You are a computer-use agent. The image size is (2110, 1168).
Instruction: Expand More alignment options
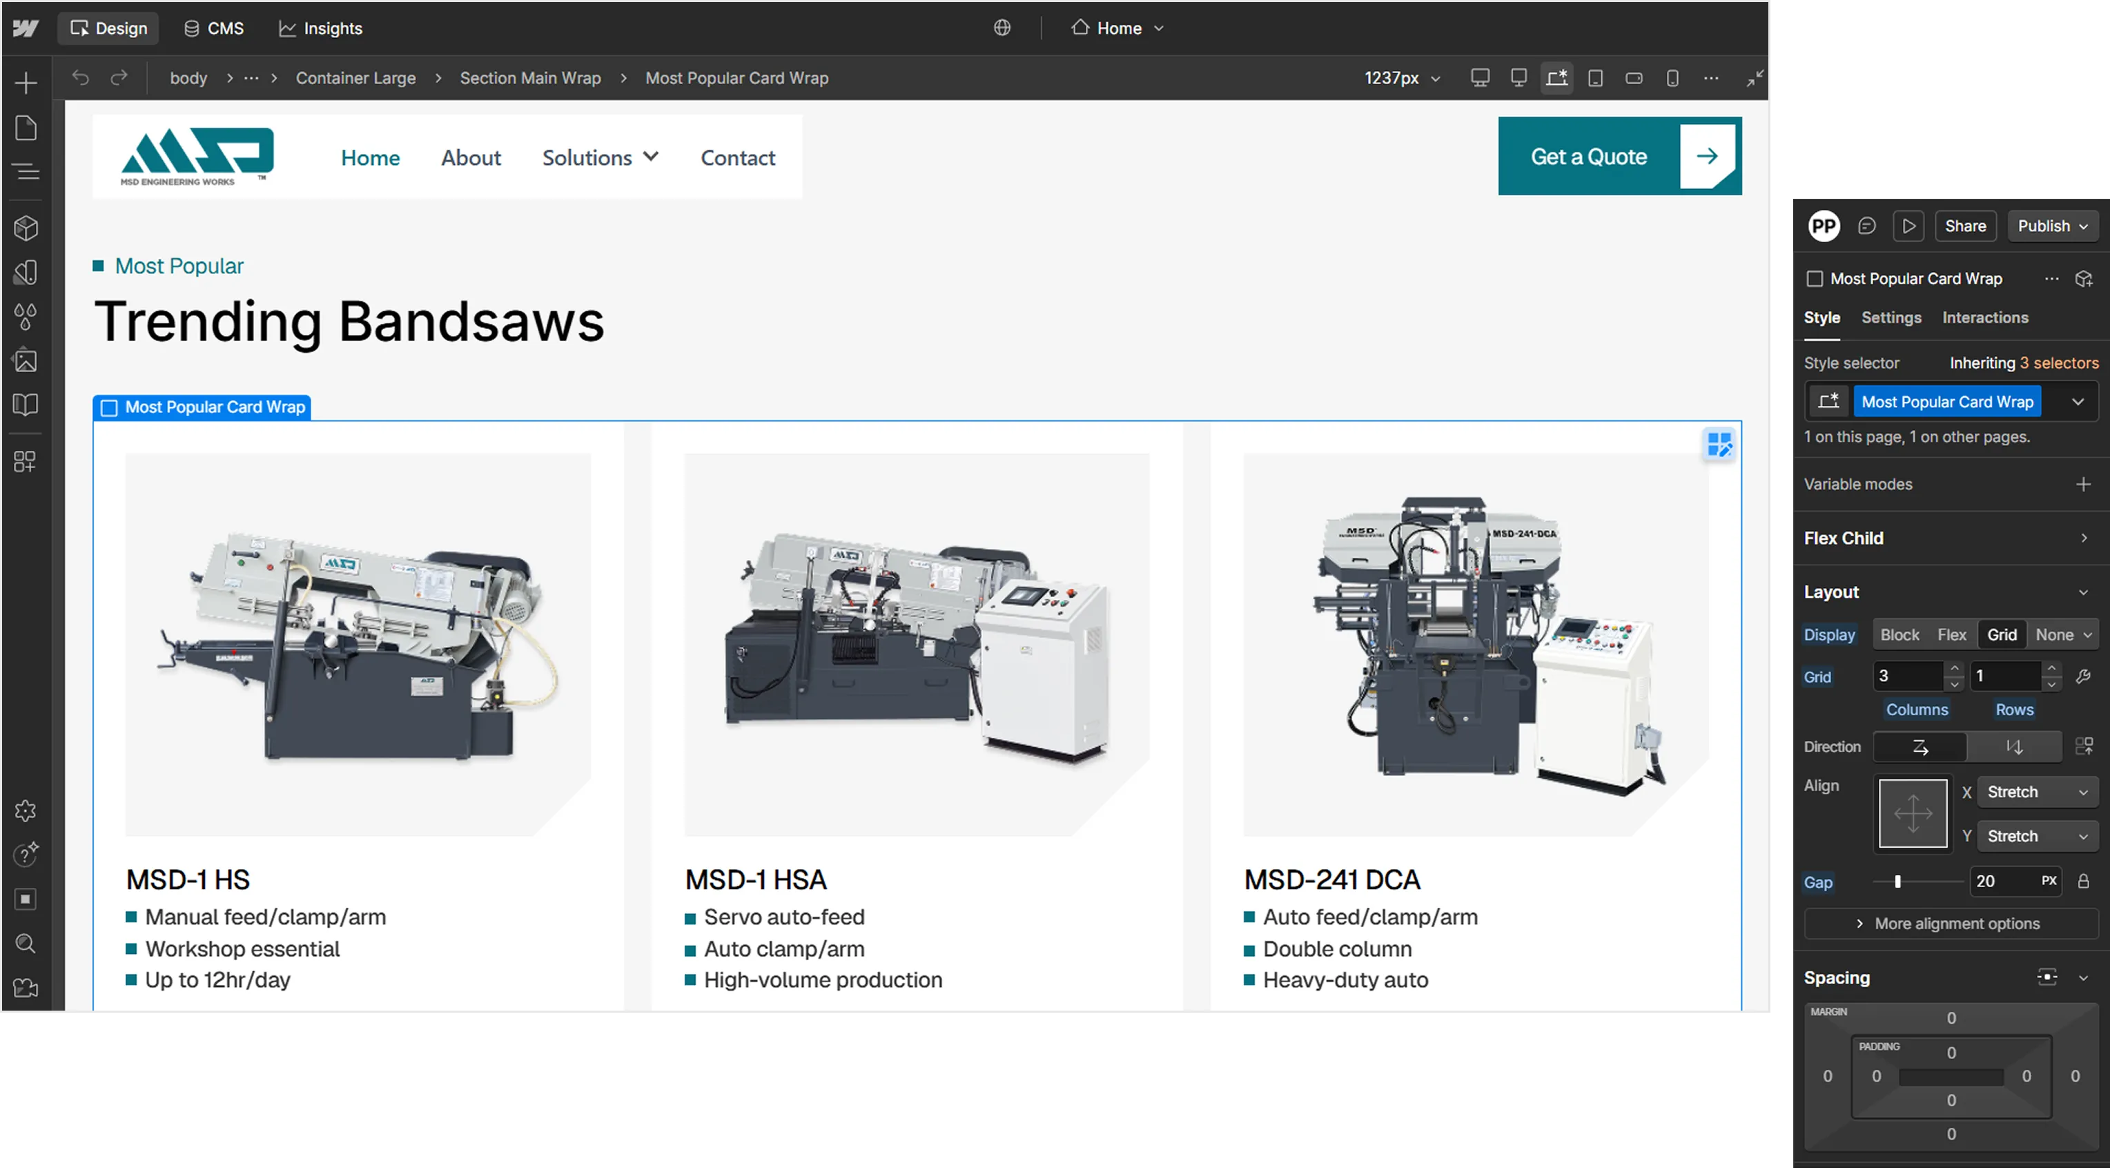coord(1951,924)
